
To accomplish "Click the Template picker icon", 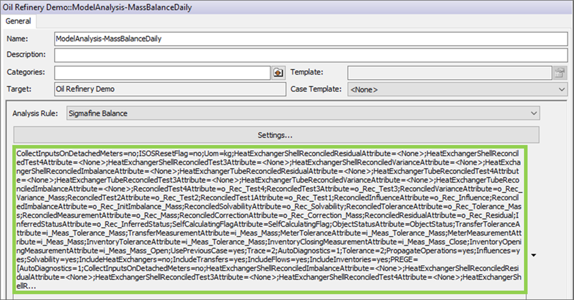I will click(560, 72).
